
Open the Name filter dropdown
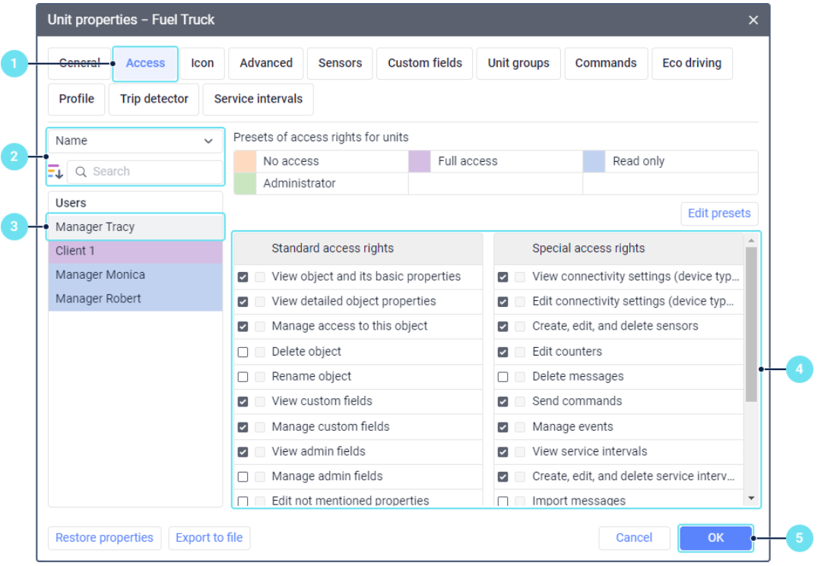[x=135, y=141]
